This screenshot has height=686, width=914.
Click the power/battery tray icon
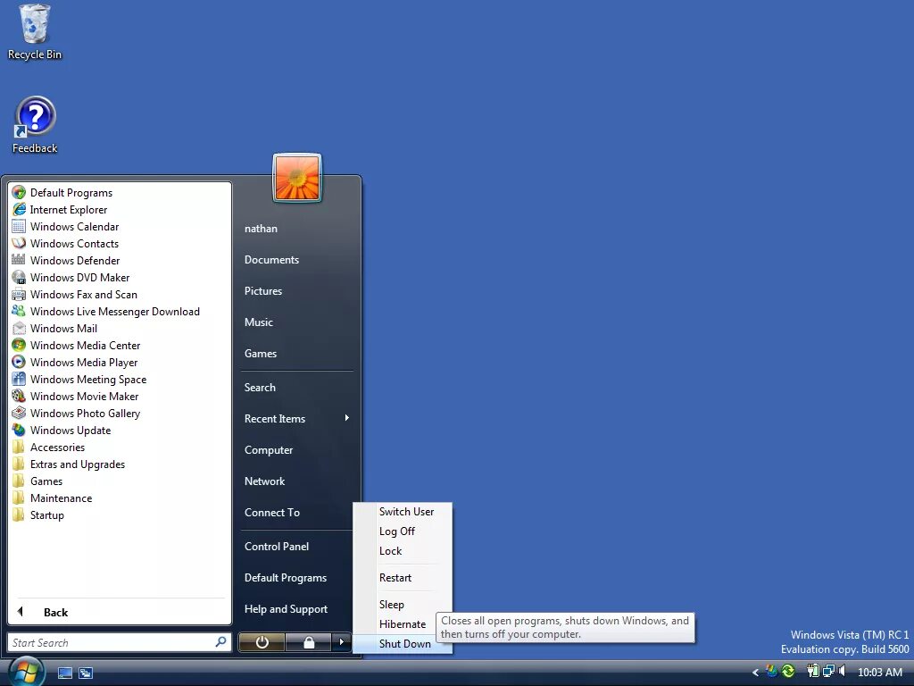pyautogui.click(x=813, y=672)
